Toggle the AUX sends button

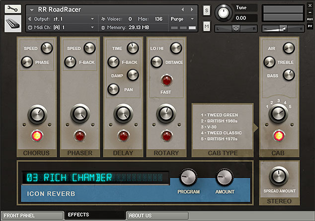(310, 19)
